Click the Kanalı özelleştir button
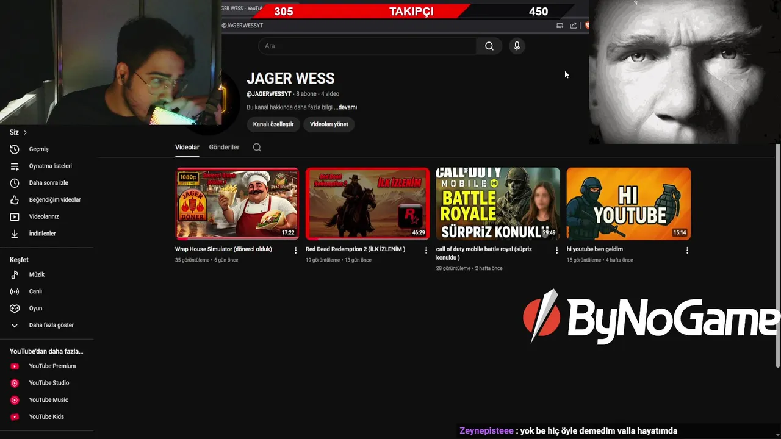Screen dimensions: 781x439 click(x=273, y=124)
